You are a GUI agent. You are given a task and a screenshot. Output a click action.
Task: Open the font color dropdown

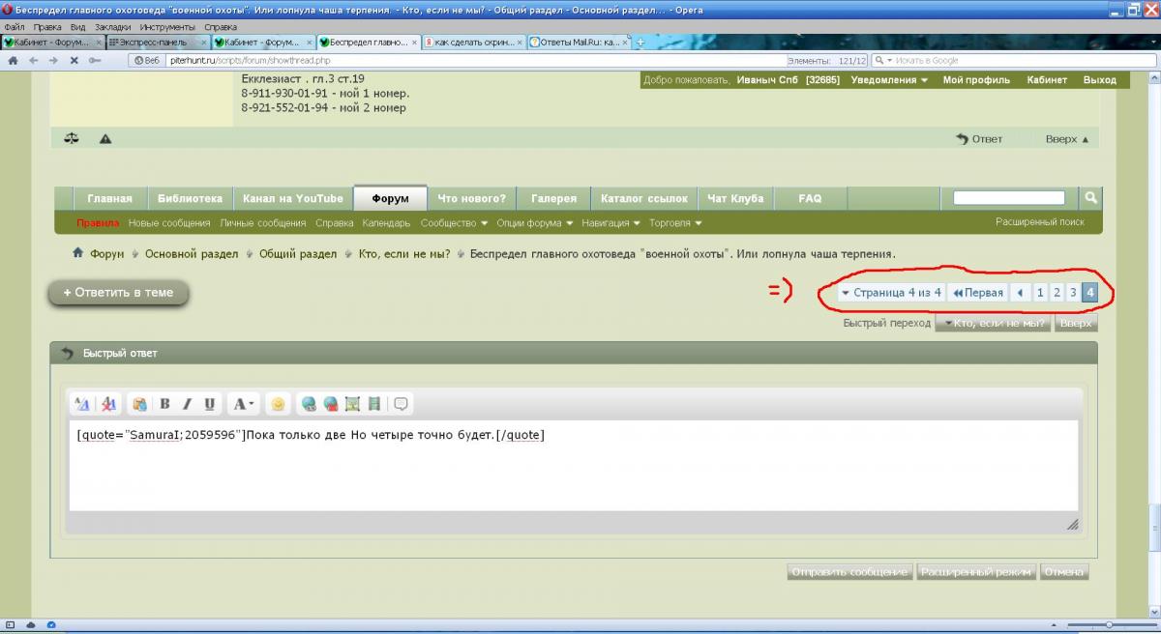(244, 404)
